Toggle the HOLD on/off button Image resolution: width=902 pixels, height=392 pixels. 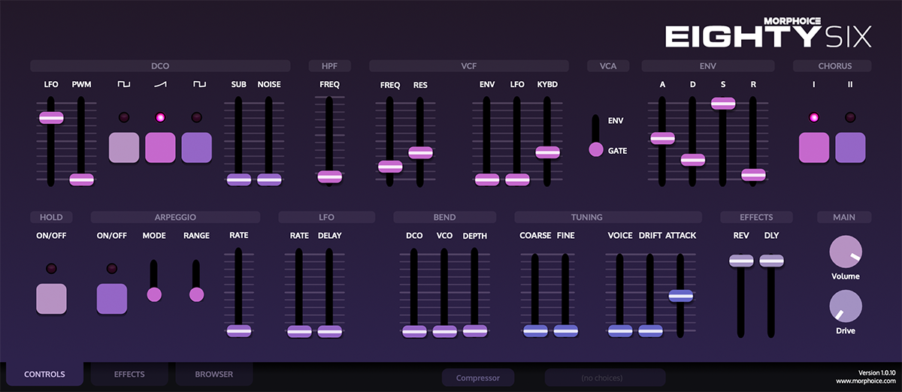click(51, 298)
